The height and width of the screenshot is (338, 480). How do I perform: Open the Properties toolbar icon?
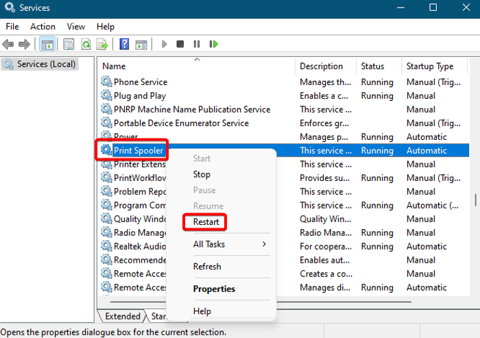69,45
